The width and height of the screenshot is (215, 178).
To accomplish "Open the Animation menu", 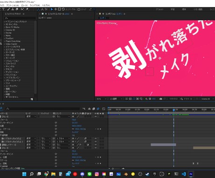I will (x=13, y=5).
